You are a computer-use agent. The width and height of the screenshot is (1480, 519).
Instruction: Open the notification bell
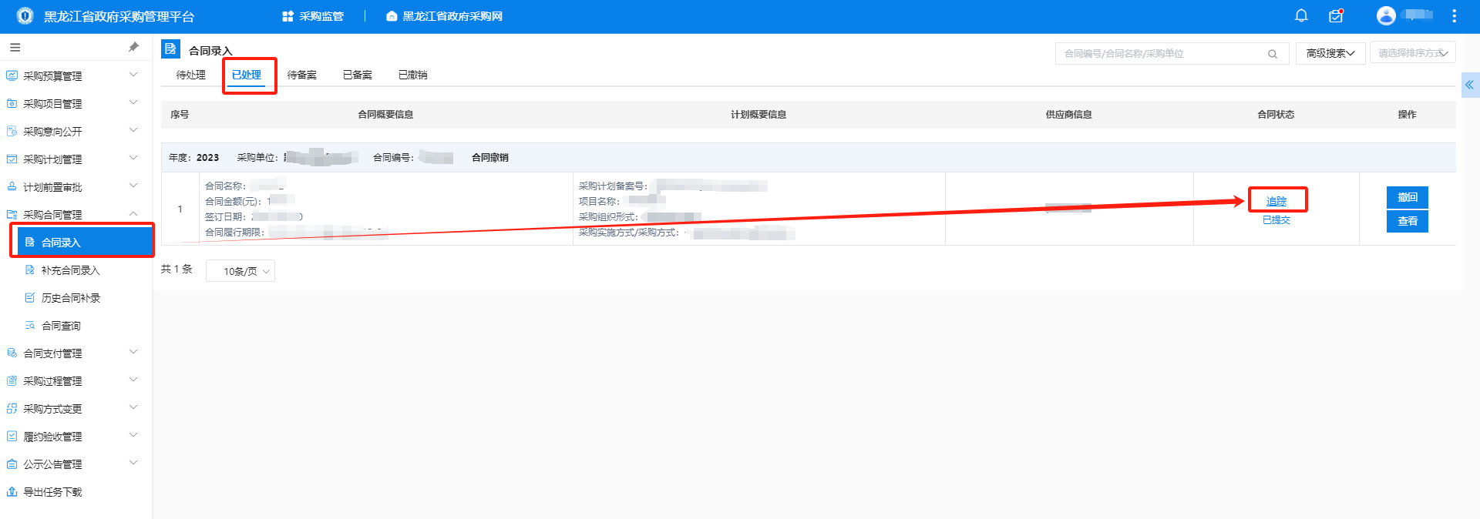tap(1301, 15)
